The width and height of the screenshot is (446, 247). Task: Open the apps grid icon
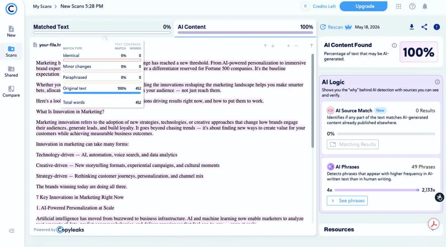(x=398, y=6)
